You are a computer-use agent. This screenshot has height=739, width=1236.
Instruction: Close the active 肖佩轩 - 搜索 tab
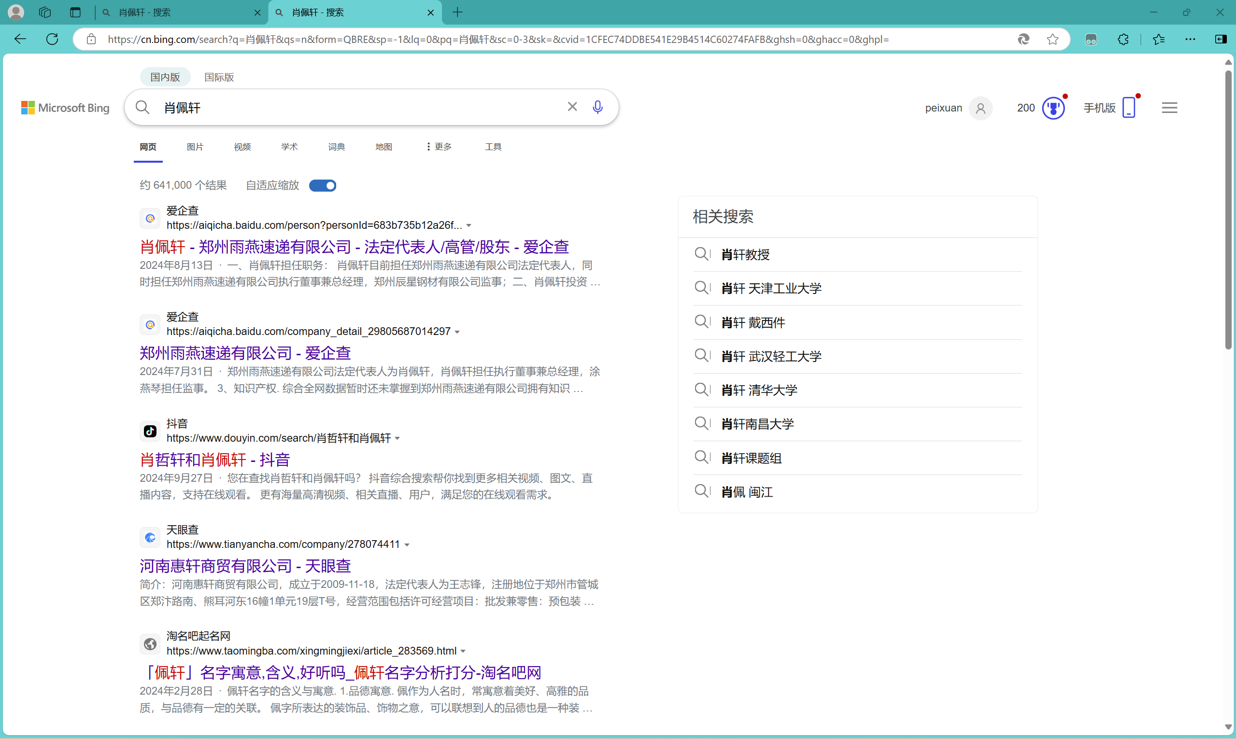tap(430, 13)
